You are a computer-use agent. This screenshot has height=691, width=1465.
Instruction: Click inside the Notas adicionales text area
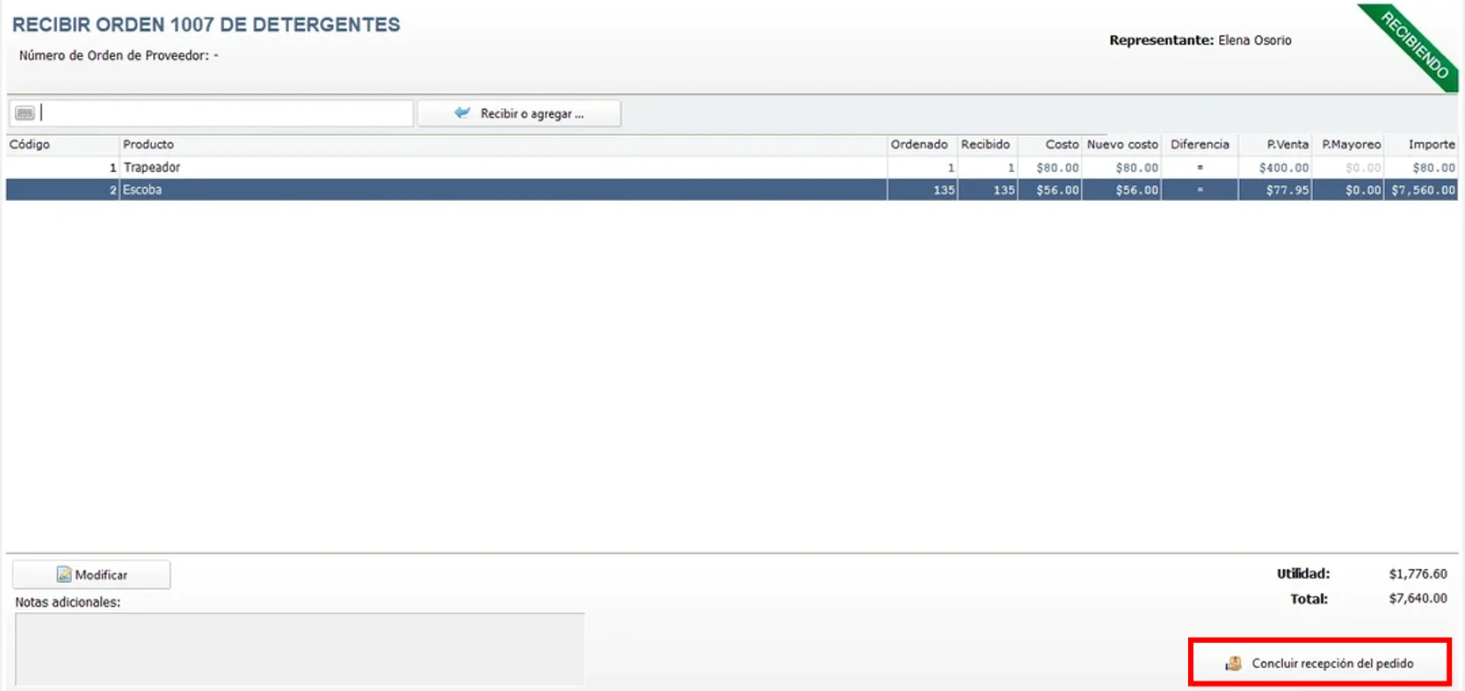[x=300, y=648]
